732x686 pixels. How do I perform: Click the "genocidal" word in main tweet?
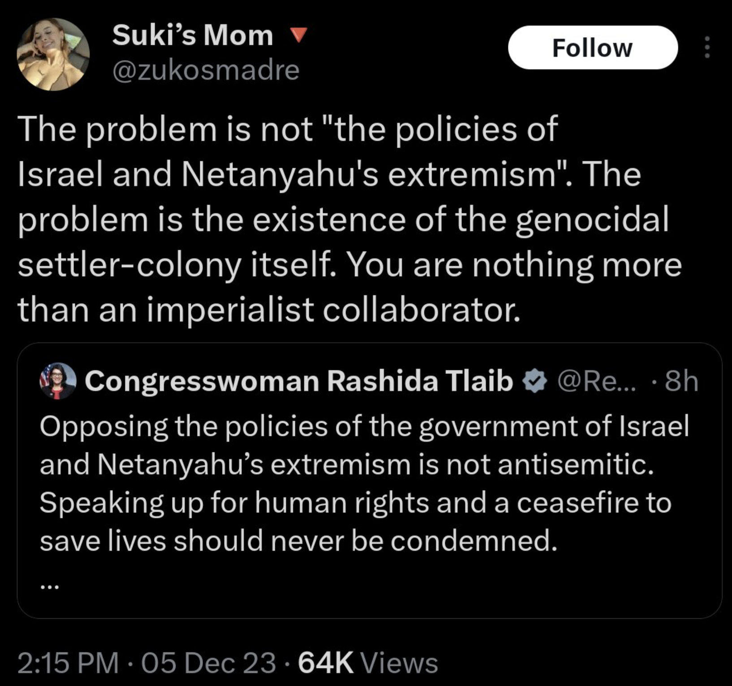tap(591, 219)
